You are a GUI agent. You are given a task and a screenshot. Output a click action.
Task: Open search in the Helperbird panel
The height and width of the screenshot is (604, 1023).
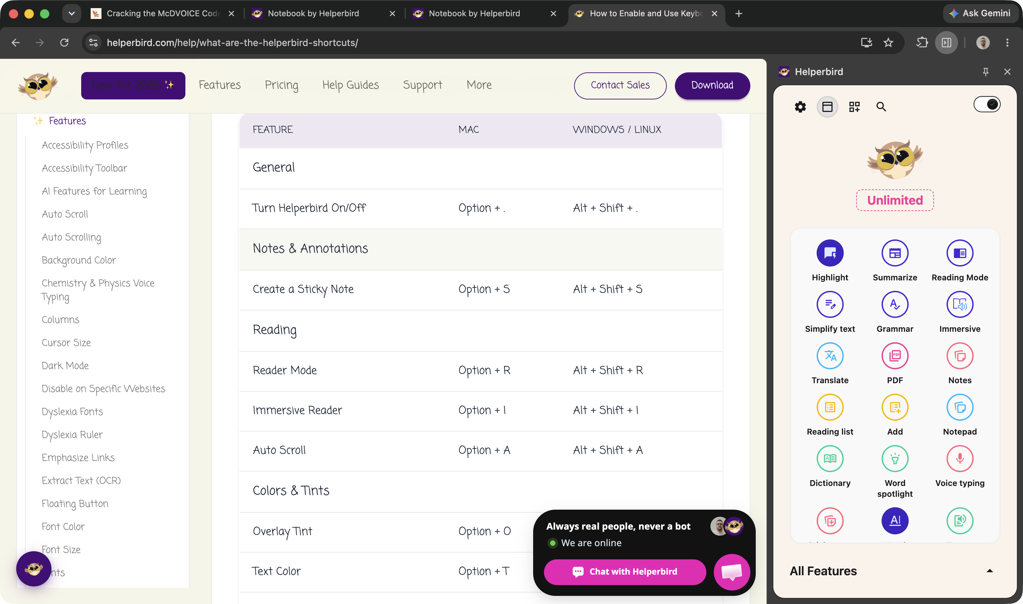click(881, 107)
